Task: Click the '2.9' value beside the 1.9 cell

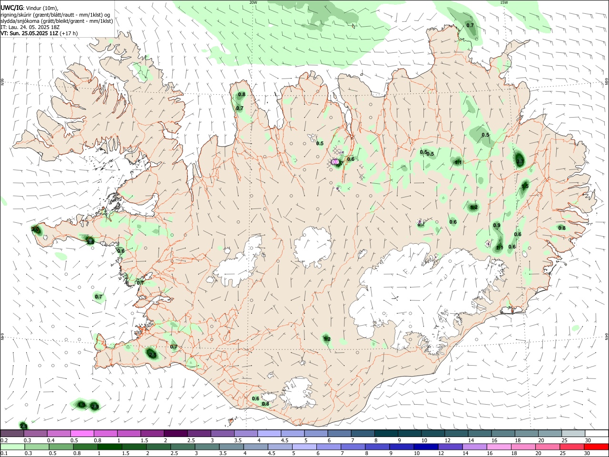Action: click(95, 406)
